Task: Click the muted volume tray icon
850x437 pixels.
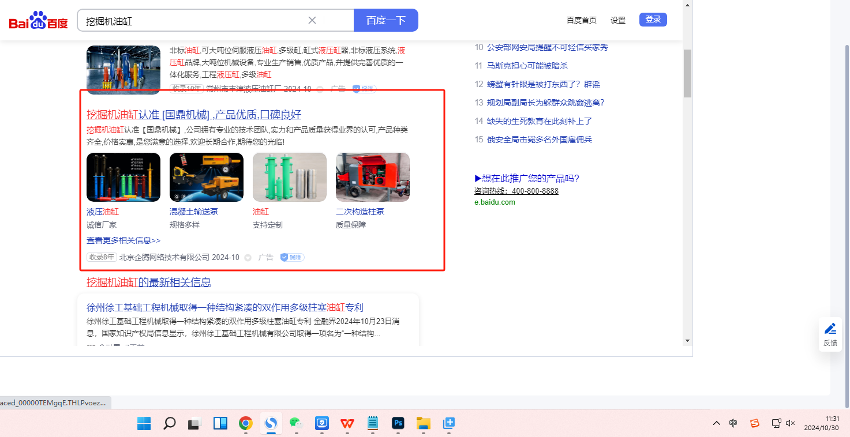Action: click(x=791, y=423)
